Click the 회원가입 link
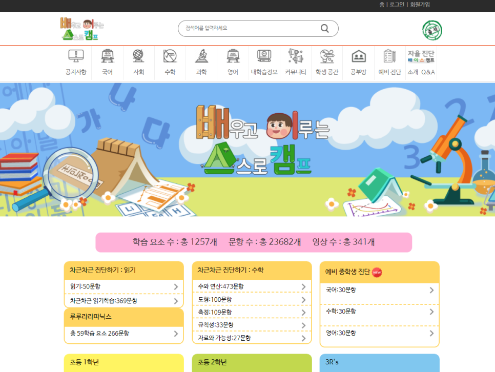Screen dimensions: 495x372 (420, 5)
